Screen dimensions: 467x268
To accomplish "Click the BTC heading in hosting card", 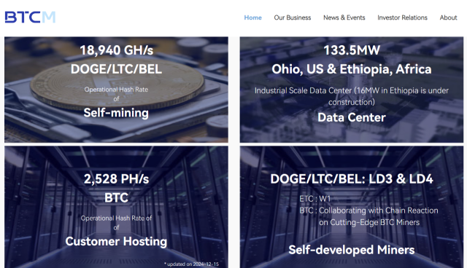I will tap(116, 198).
